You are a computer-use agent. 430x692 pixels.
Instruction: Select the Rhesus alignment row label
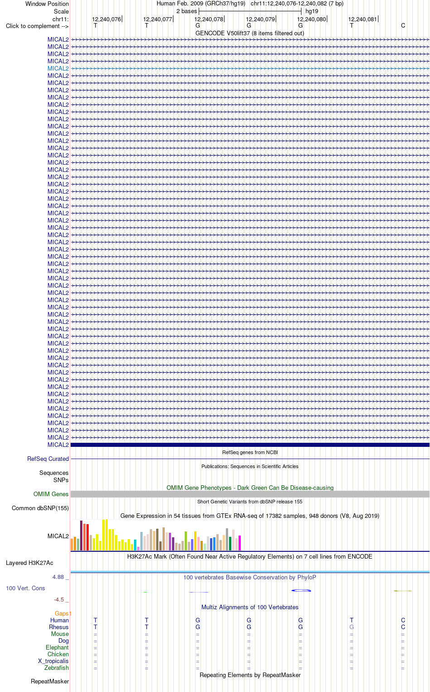click(x=59, y=627)
